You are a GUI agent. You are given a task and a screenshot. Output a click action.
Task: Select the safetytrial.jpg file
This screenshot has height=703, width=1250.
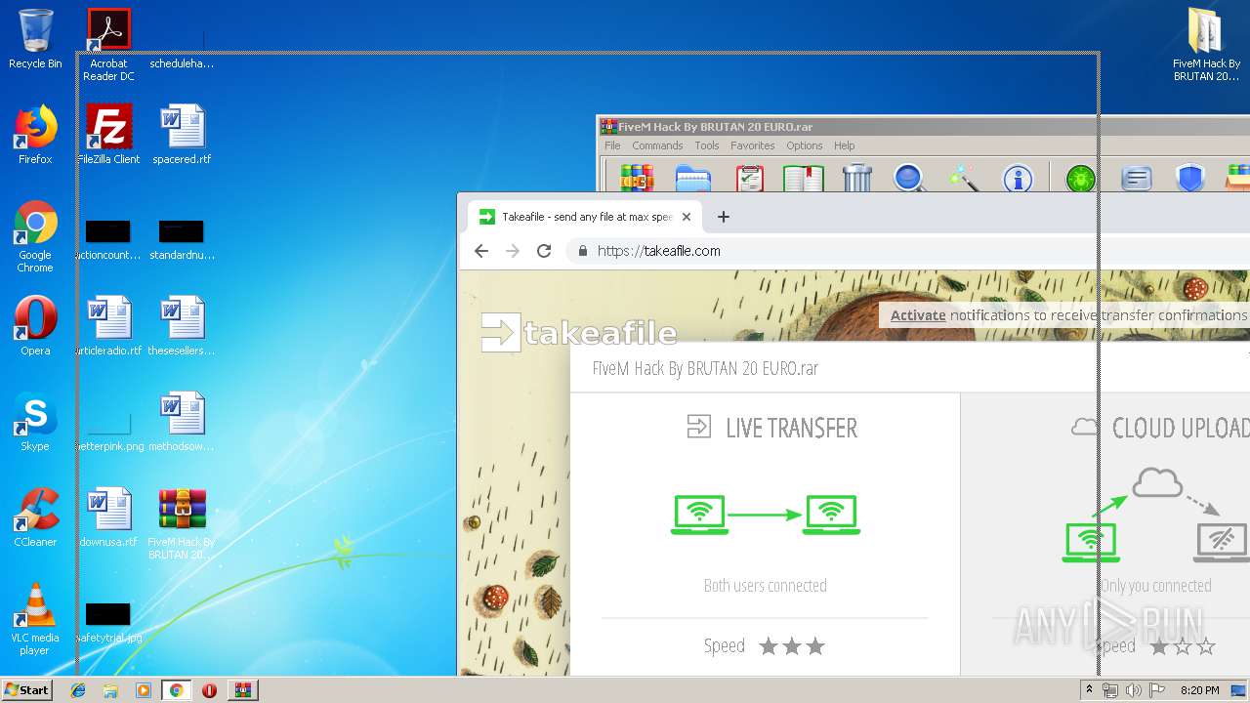(108, 623)
